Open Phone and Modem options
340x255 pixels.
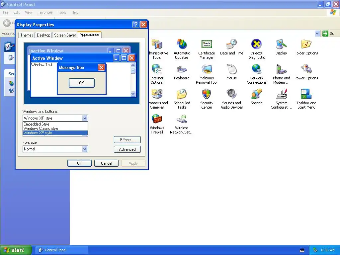[281, 74]
